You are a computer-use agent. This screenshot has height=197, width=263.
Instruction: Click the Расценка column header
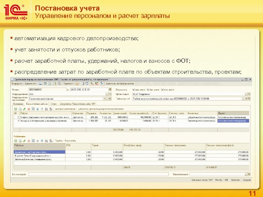pos(92,113)
